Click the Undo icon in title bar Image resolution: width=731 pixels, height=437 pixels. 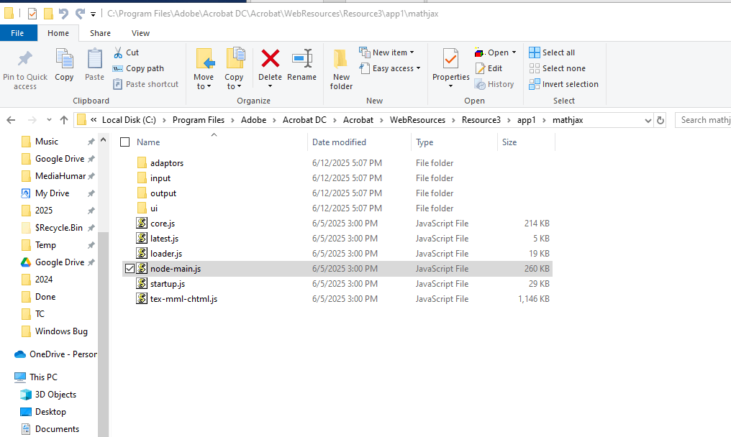tap(63, 14)
